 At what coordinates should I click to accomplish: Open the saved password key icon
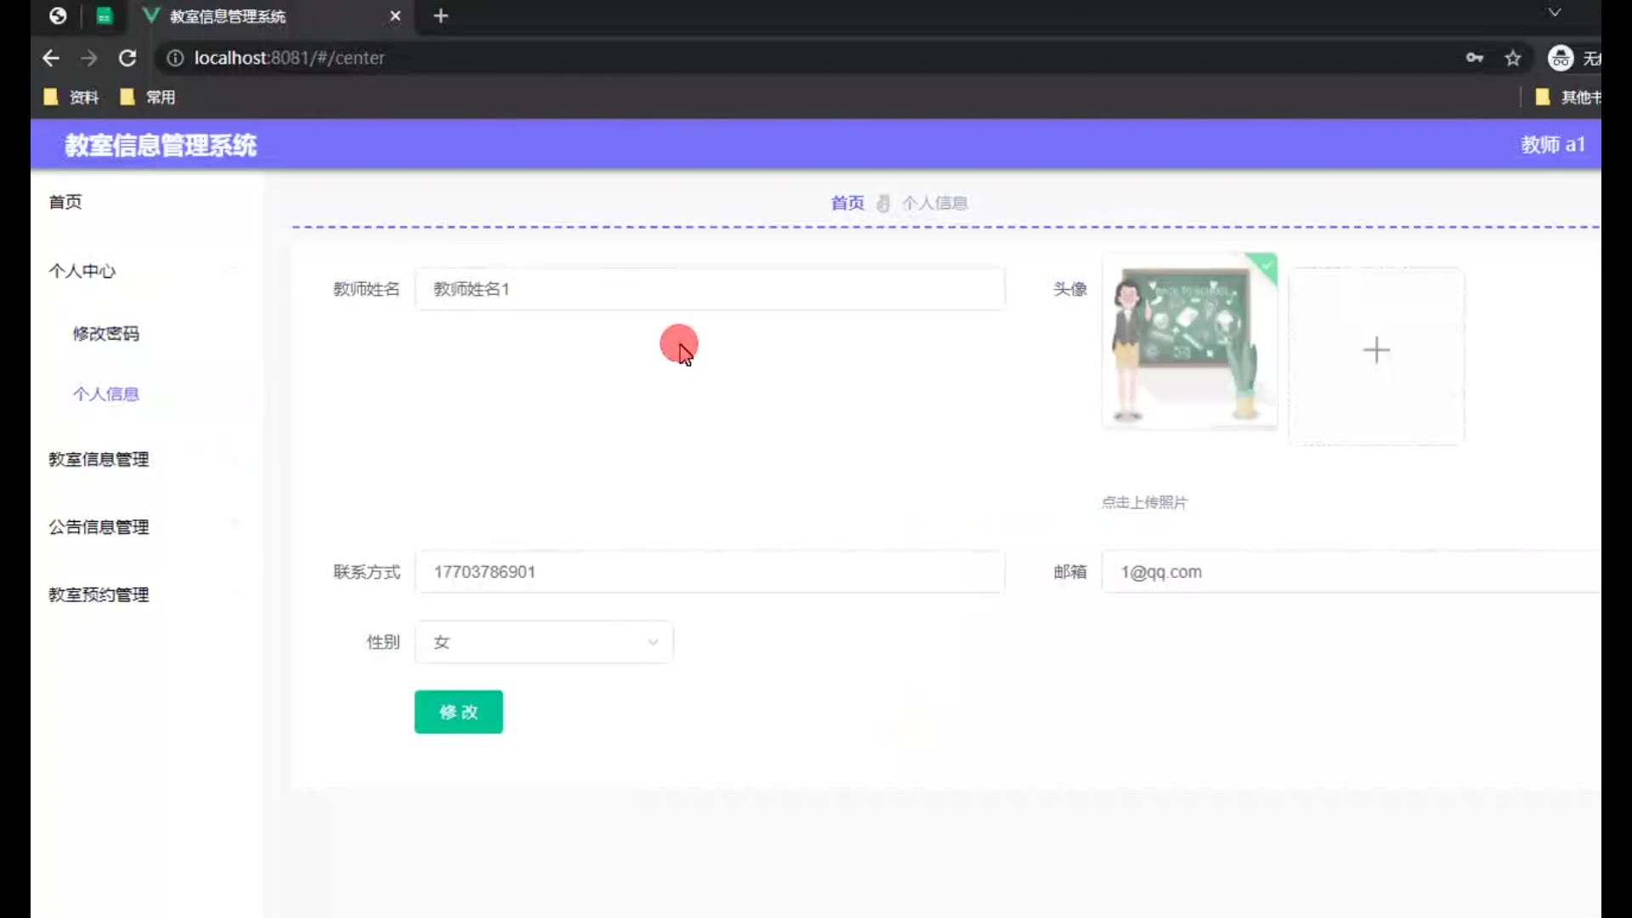coord(1474,58)
